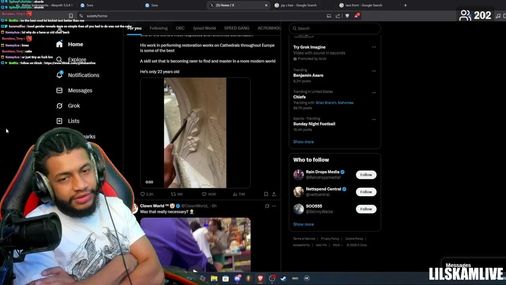Open Lists in the X sidebar
The height and width of the screenshot is (285, 506).
(68, 121)
